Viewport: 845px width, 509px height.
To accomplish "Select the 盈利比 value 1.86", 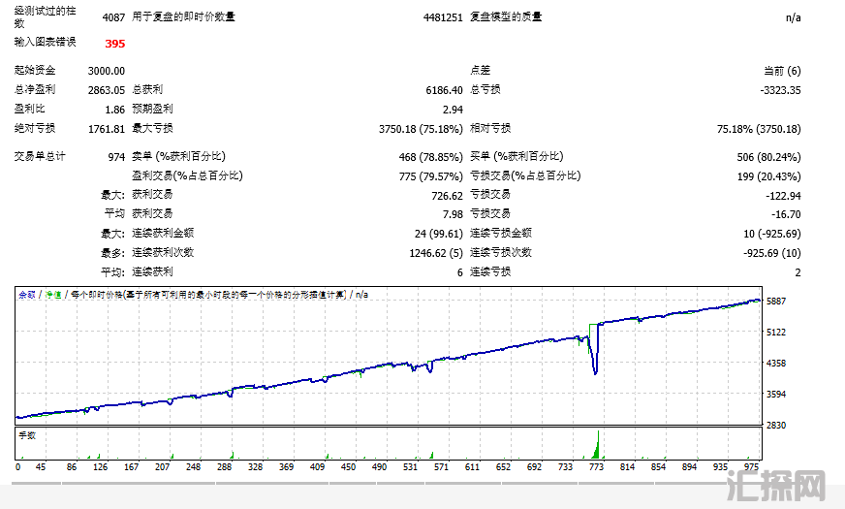I will [114, 110].
